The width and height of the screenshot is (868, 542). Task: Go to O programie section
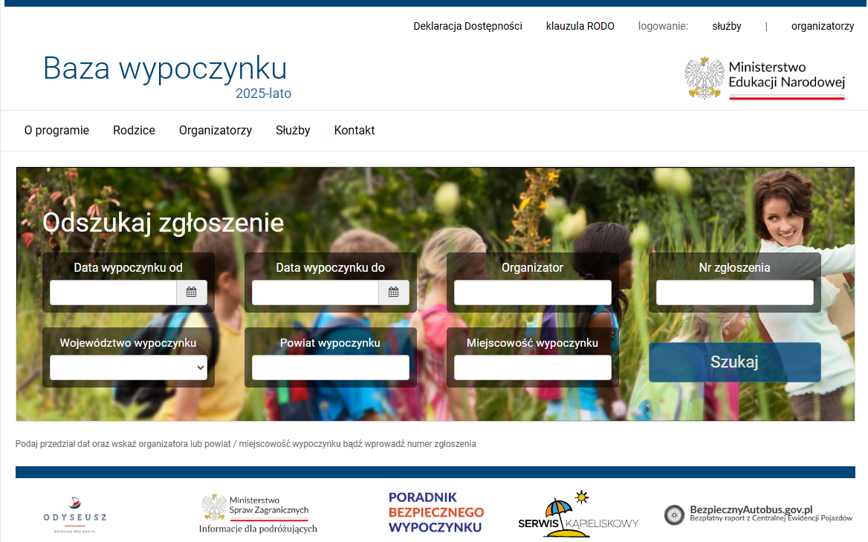(56, 131)
